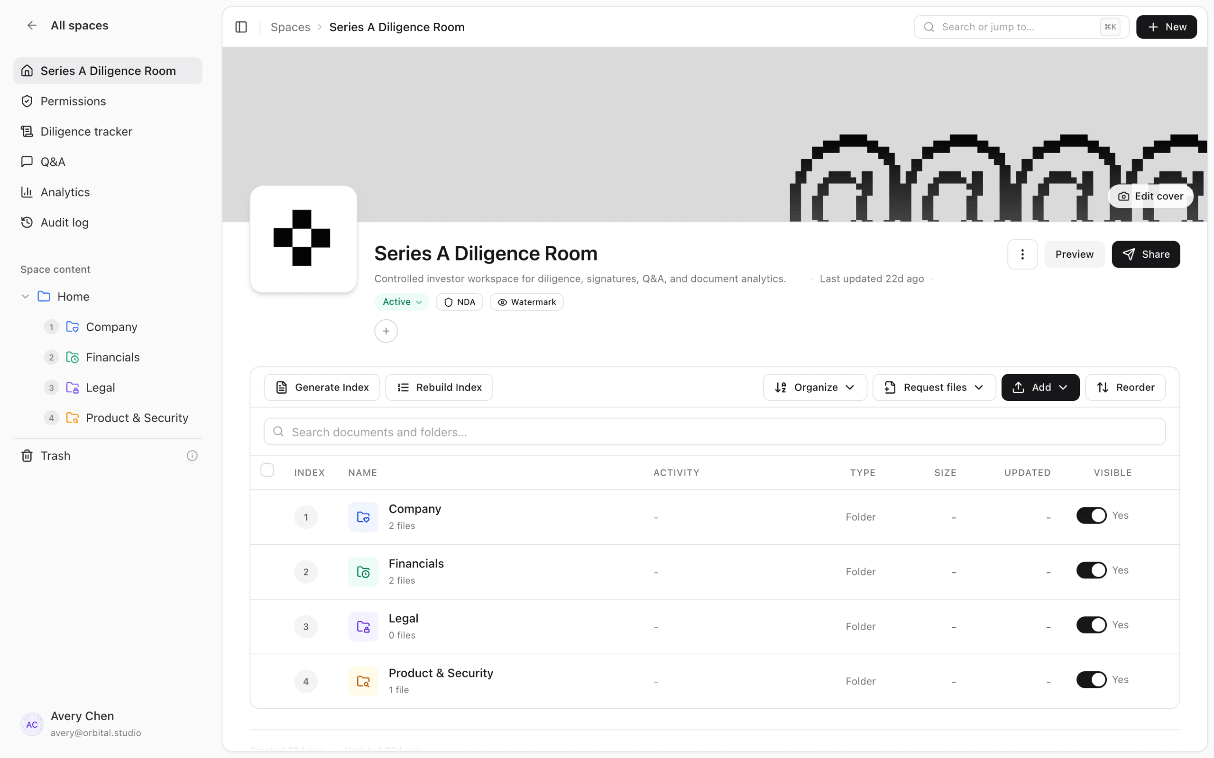This screenshot has height=758, width=1214.
Task: Click Edit cover button
Action: [x=1151, y=197]
